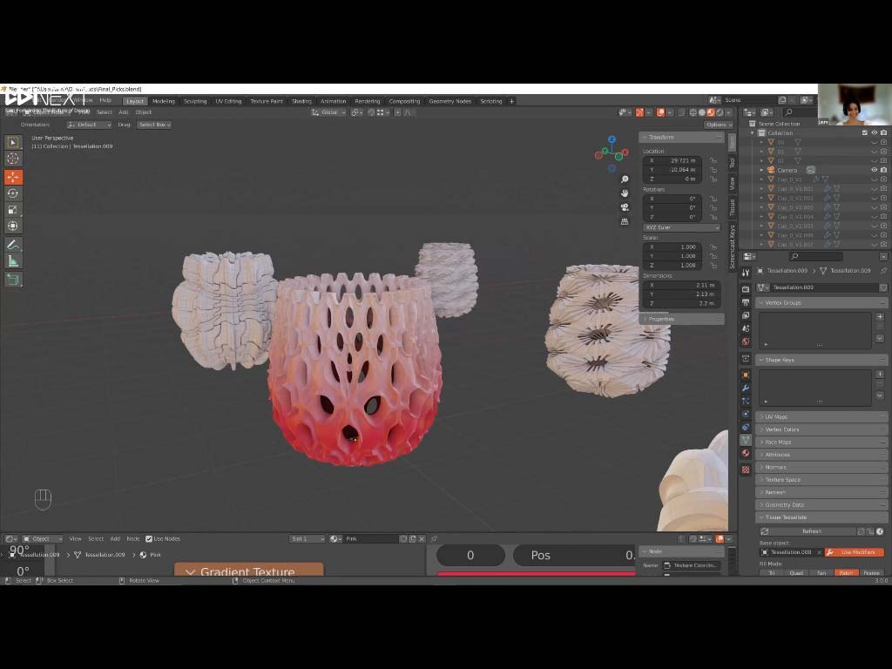Toggle Use Nodes checkbox

click(x=149, y=538)
